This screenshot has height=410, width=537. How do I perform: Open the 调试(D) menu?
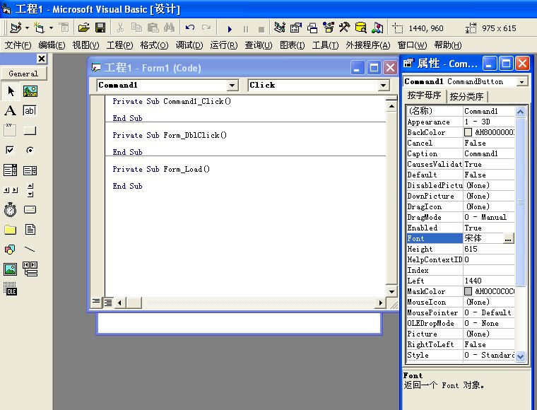point(189,45)
